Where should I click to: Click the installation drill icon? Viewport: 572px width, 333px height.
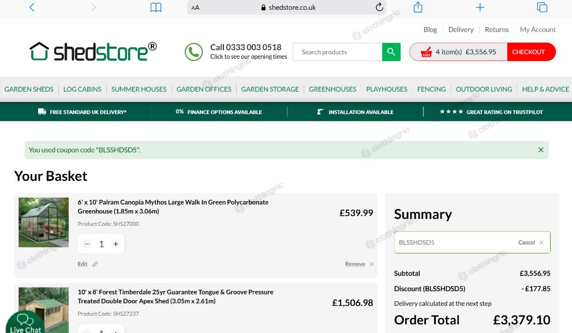tap(320, 112)
